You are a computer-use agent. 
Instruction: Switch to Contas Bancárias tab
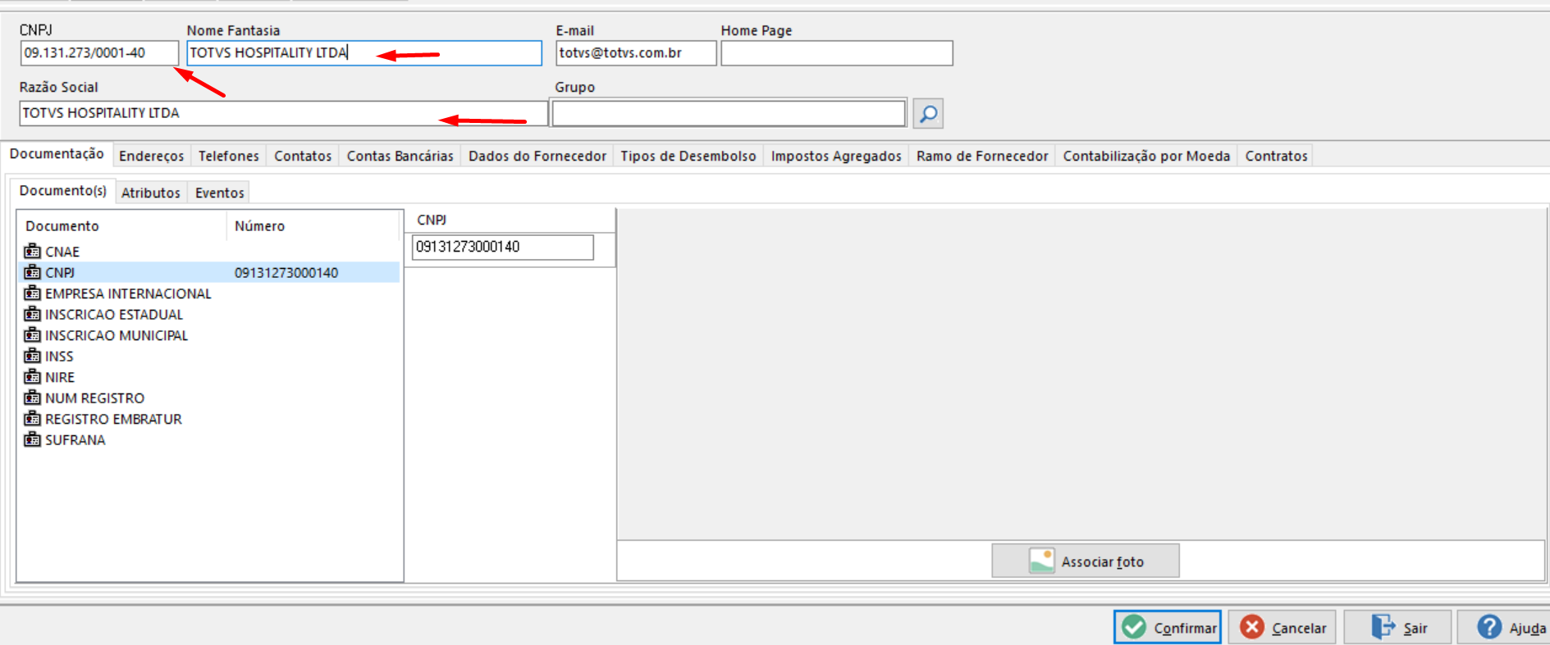coord(400,156)
